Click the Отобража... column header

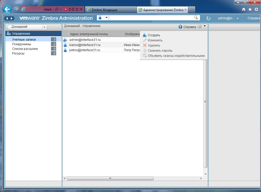[131, 34]
